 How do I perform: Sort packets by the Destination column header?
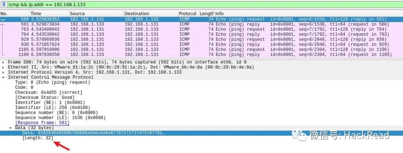coord(151,14)
